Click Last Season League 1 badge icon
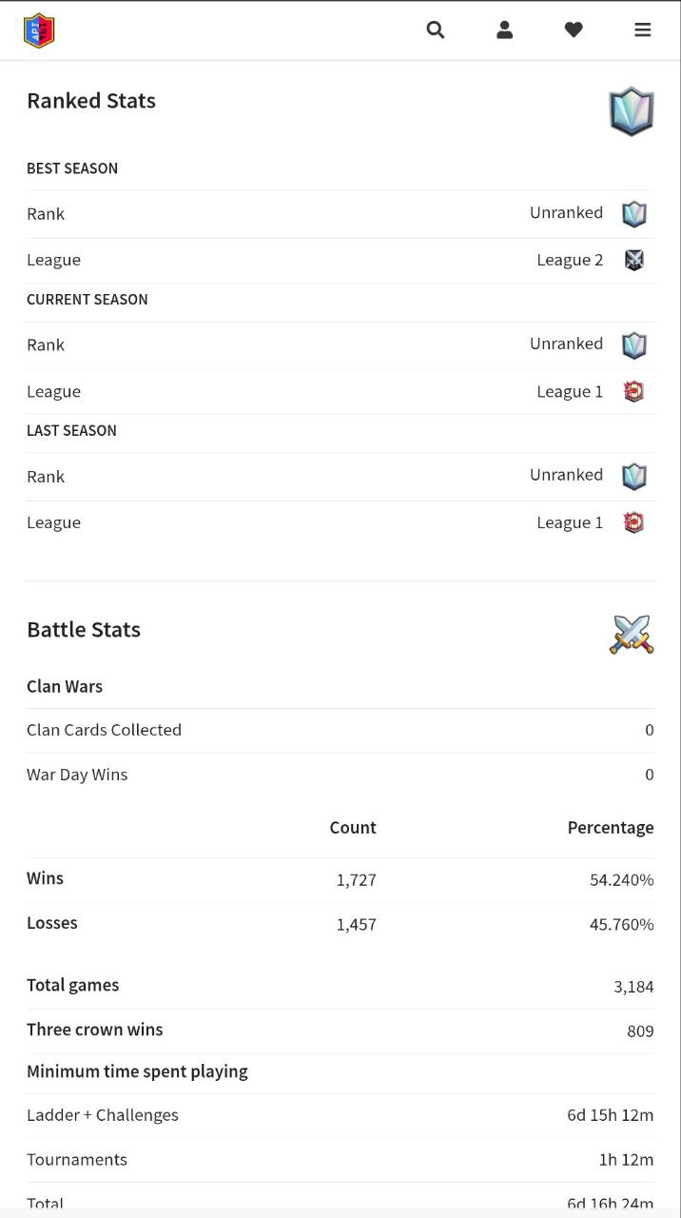Image resolution: width=681 pixels, height=1218 pixels. click(x=634, y=522)
